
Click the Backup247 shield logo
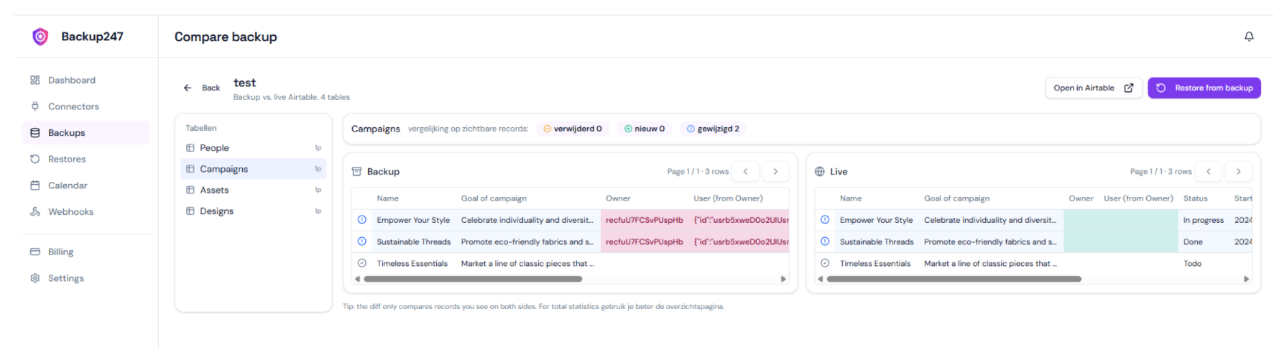[40, 37]
